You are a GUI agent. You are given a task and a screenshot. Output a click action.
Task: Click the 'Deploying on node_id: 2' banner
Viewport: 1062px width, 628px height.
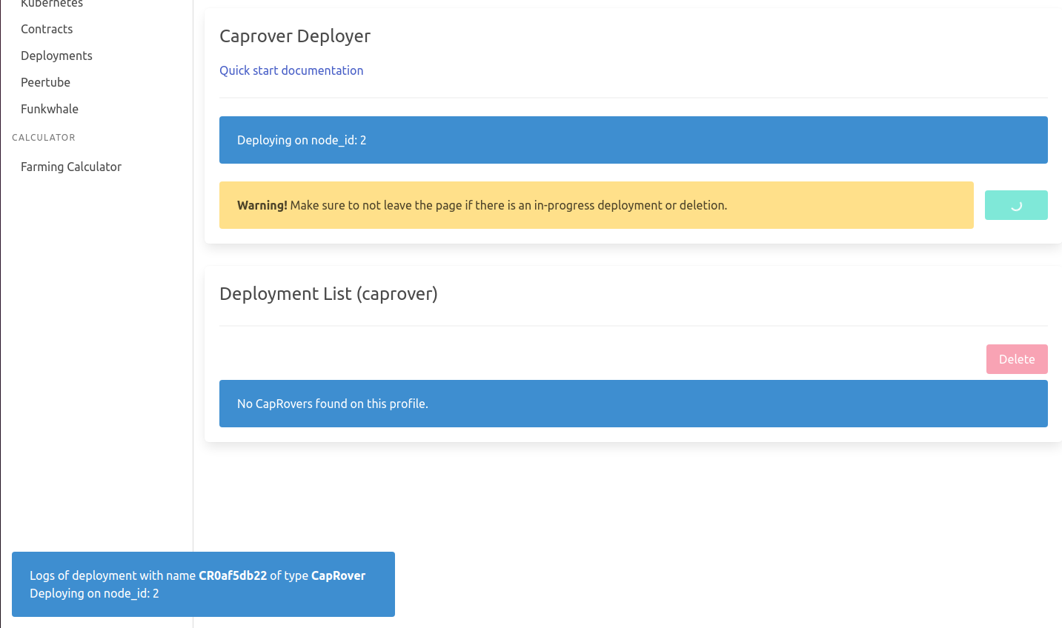(634, 140)
